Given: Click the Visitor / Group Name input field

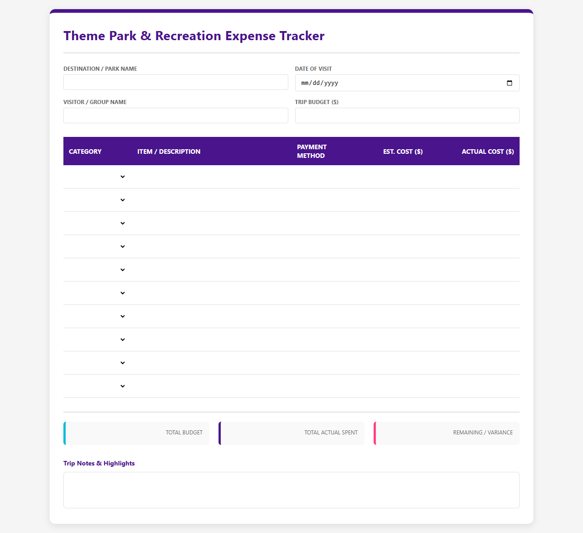Looking at the screenshot, I should [176, 115].
